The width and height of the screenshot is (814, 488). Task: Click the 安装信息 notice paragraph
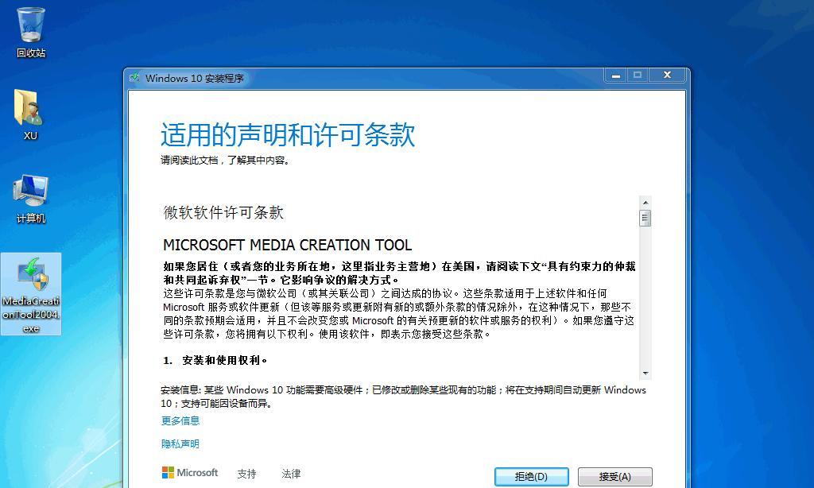(x=403, y=397)
